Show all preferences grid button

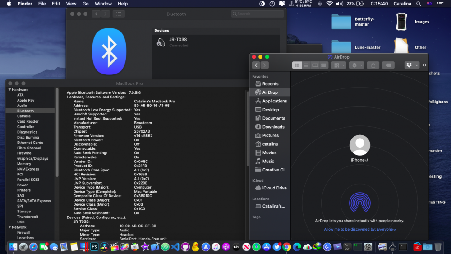pyautogui.click(x=119, y=14)
